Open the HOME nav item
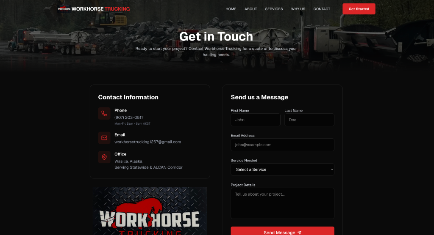This screenshot has height=235, width=434. click(231, 9)
